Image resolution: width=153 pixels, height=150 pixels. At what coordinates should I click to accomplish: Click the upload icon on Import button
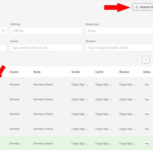(x=137, y=7)
